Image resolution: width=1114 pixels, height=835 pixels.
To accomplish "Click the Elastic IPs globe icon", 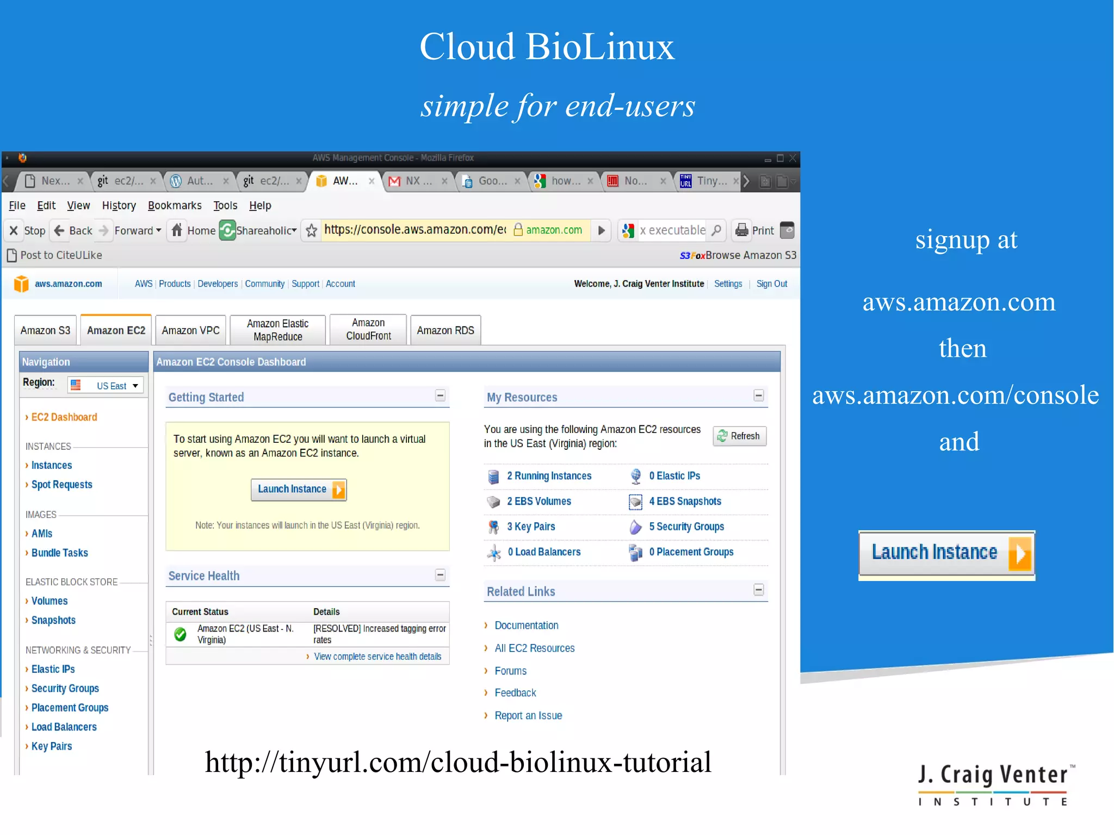I will click(635, 477).
